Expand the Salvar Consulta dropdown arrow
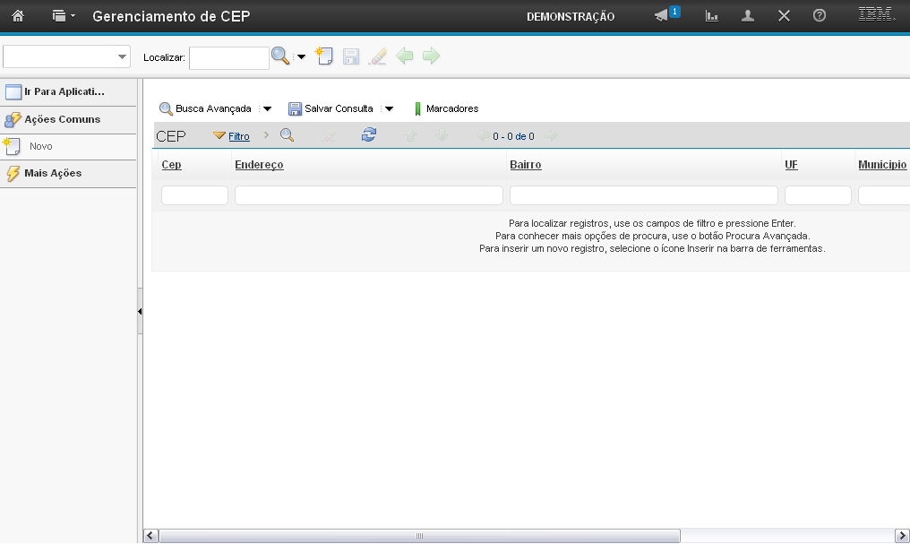This screenshot has height=544, width=910. pyautogui.click(x=389, y=108)
